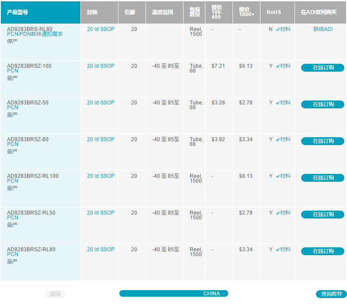Open PCN link under AD9283BRSZ-80
The width and height of the screenshot is (347, 305).
point(13,144)
